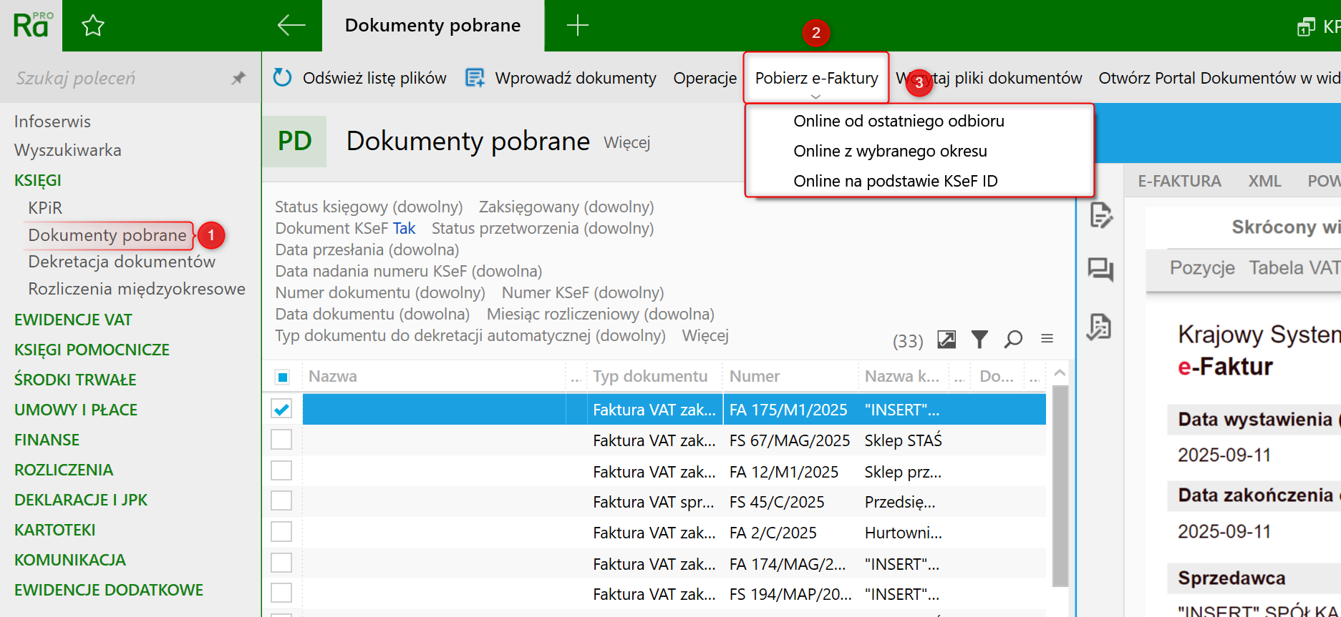Viewport: 1341px width, 617px height.
Task: Click the Wprowadź dokumenty icon
Action: coord(475,77)
